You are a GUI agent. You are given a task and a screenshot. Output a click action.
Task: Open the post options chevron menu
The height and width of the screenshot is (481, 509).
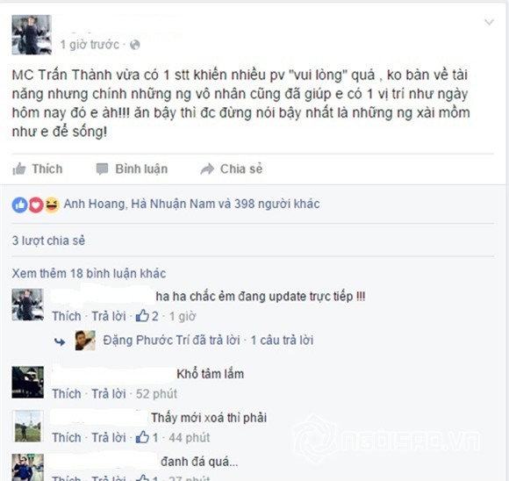[489, 22]
